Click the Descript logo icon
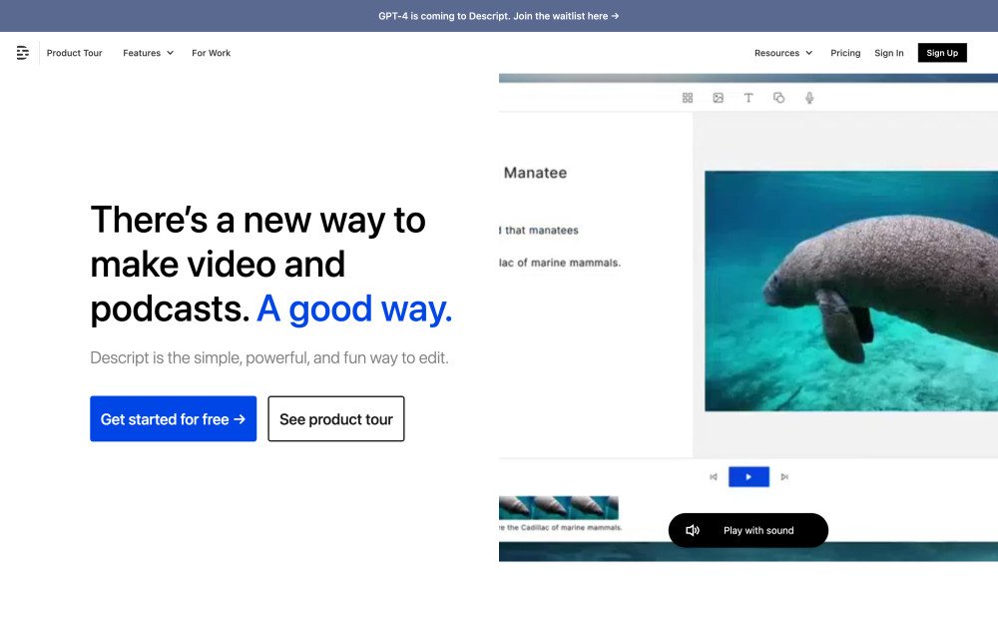The width and height of the screenshot is (998, 624). [23, 53]
